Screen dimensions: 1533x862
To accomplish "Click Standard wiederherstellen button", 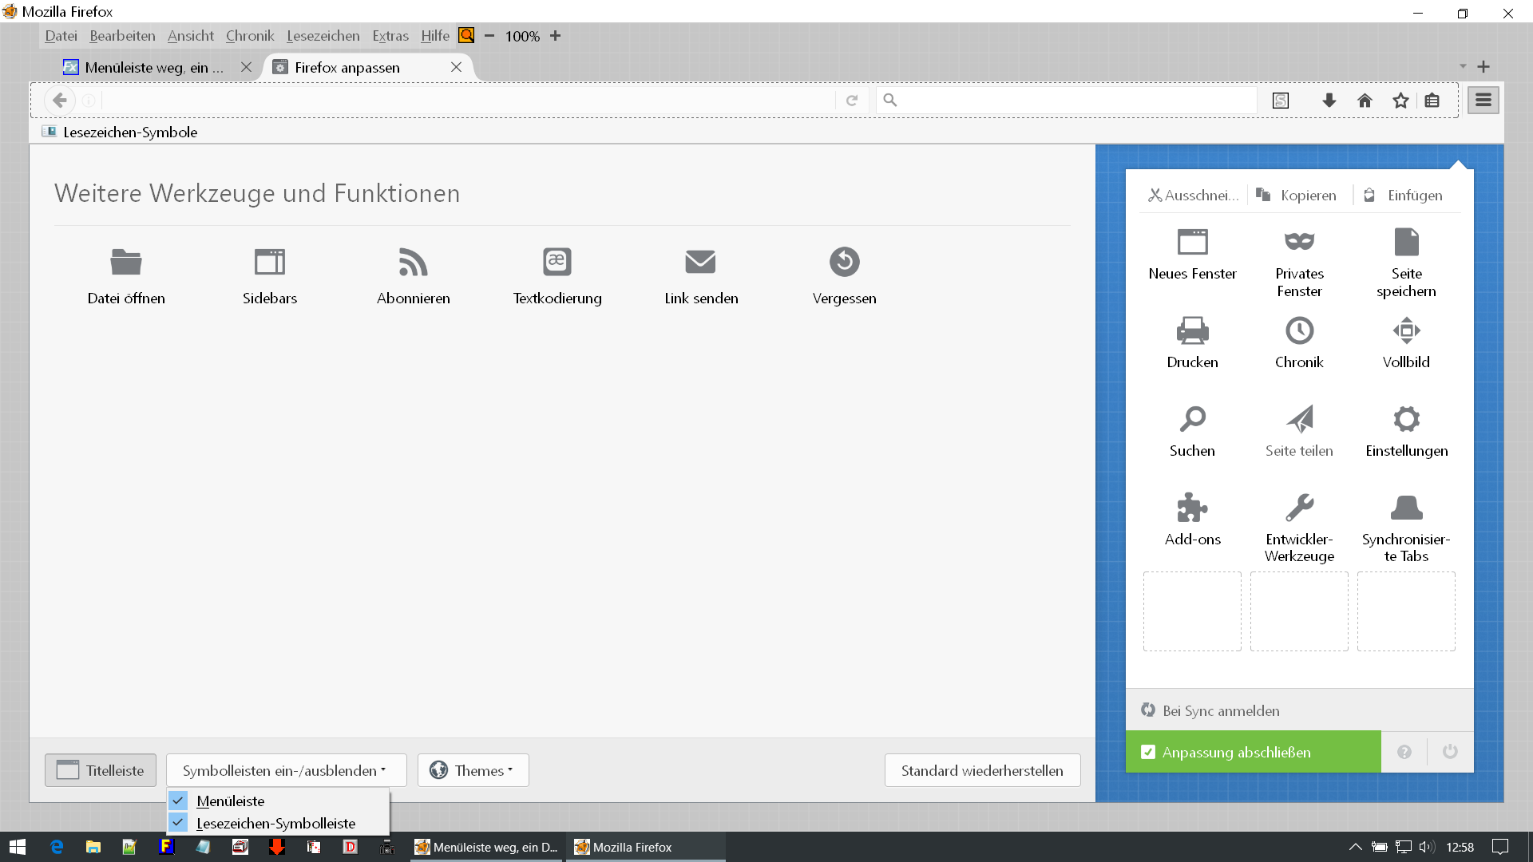I will [x=982, y=770].
